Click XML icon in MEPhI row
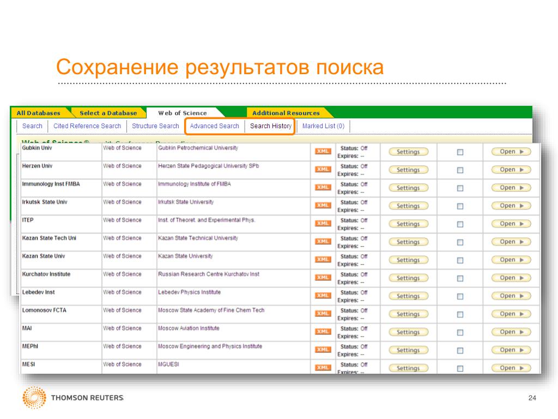 click(323, 350)
